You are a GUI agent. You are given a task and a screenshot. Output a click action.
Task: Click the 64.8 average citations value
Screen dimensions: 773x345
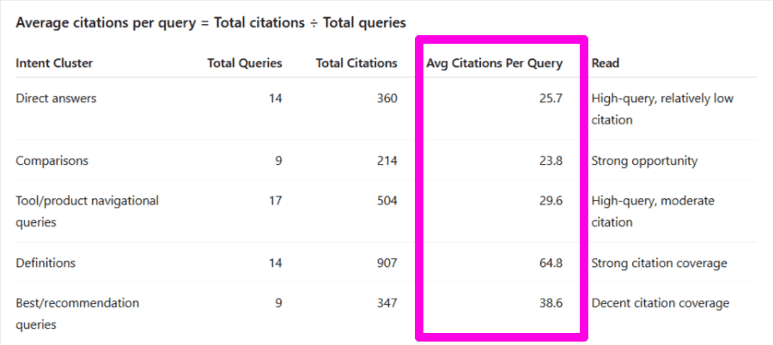click(x=551, y=263)
